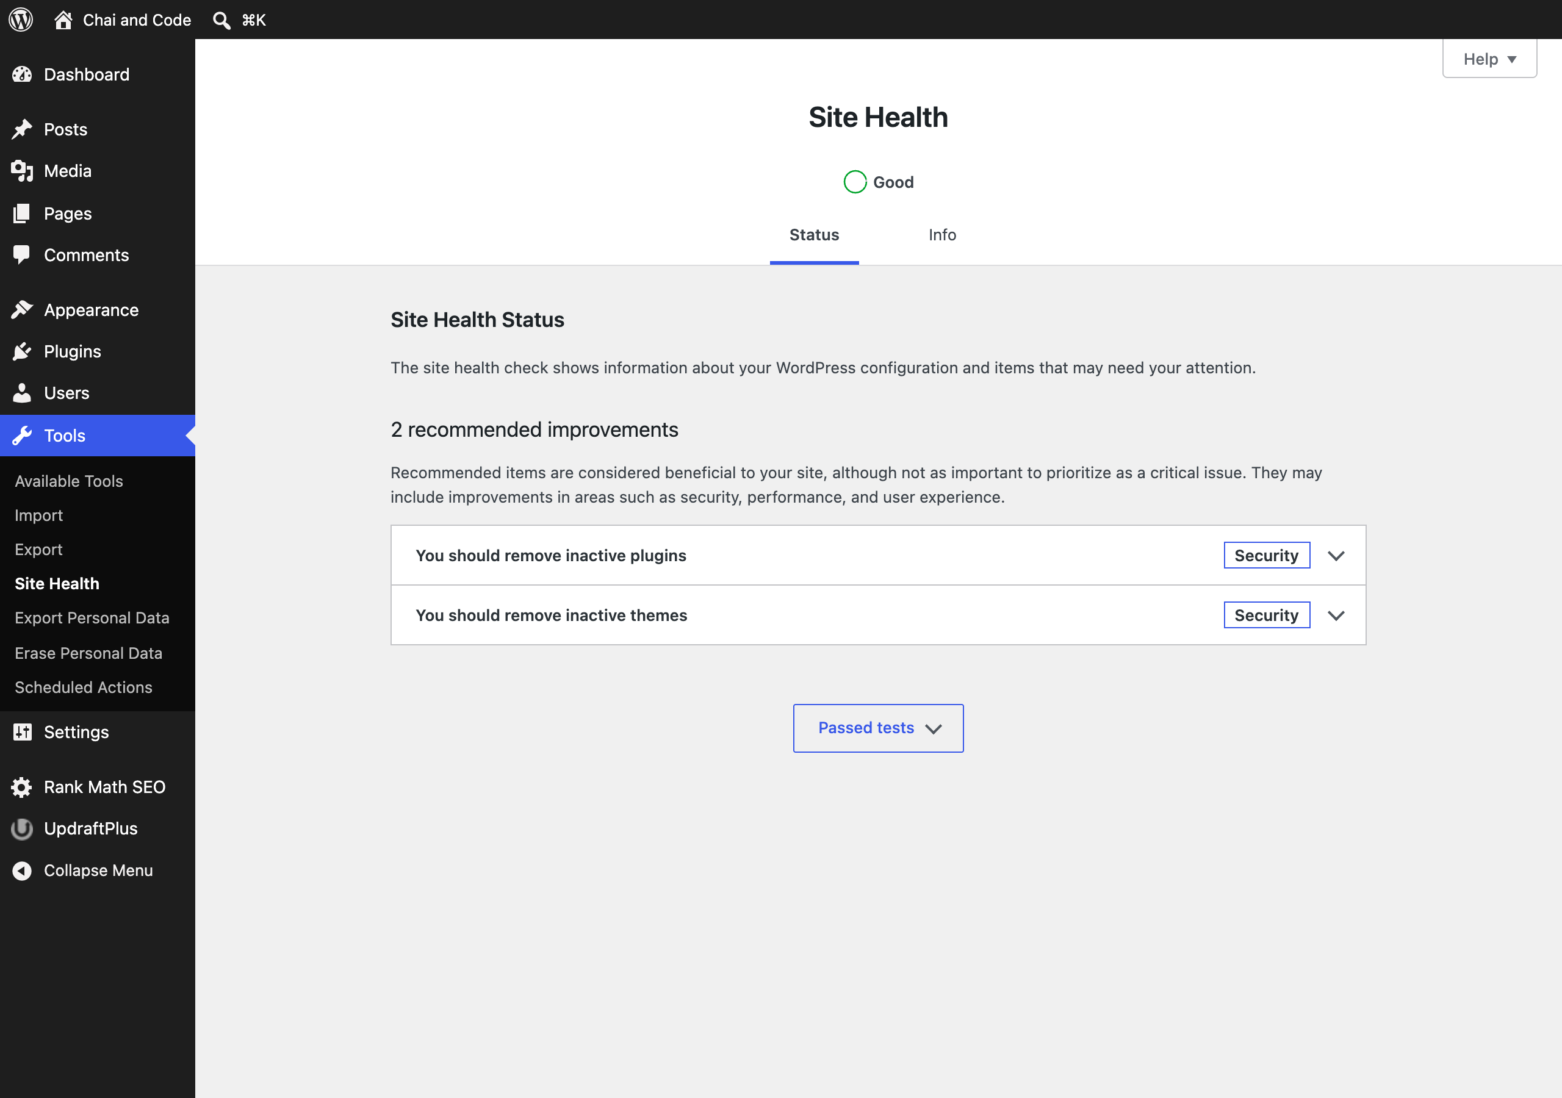Open Erase Personal Data page
The width and height of the screenshot is (1562, 1098).
tap(88, 653)
